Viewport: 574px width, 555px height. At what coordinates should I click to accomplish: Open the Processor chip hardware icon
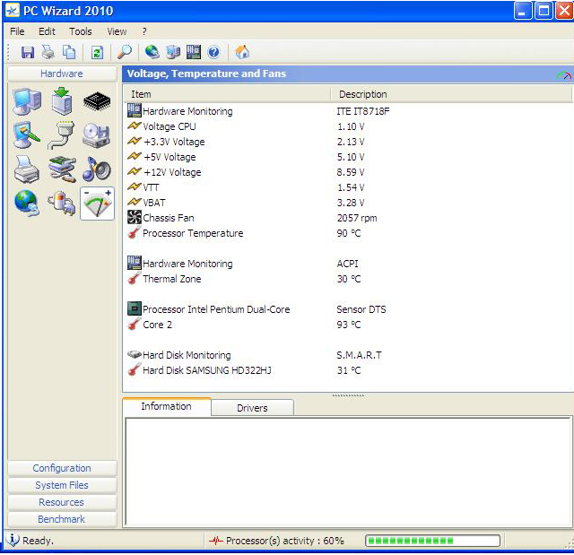coord(97,101)
